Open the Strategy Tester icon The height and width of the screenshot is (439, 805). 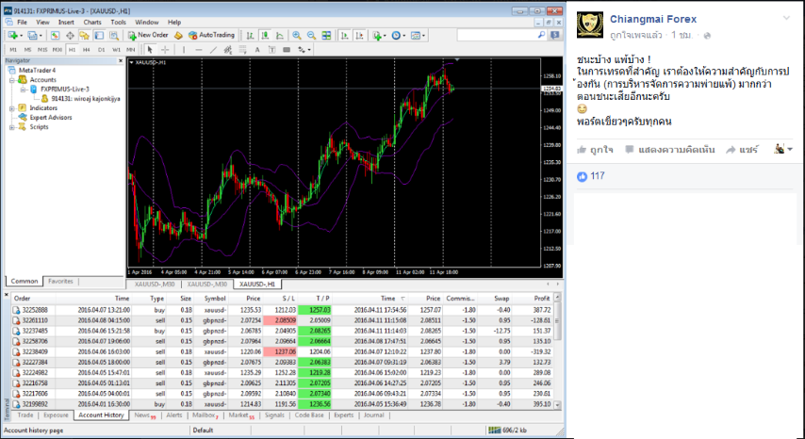pyautogui.click(x=114, y=36)
